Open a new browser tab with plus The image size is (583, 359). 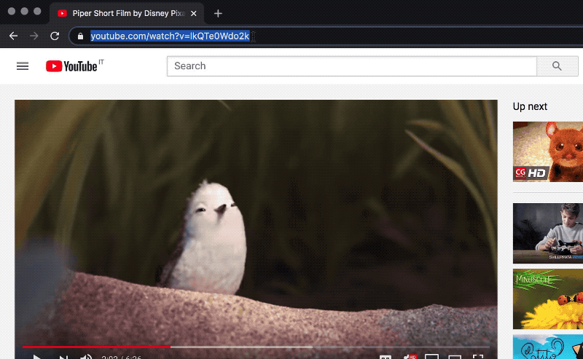pos(218,14)
